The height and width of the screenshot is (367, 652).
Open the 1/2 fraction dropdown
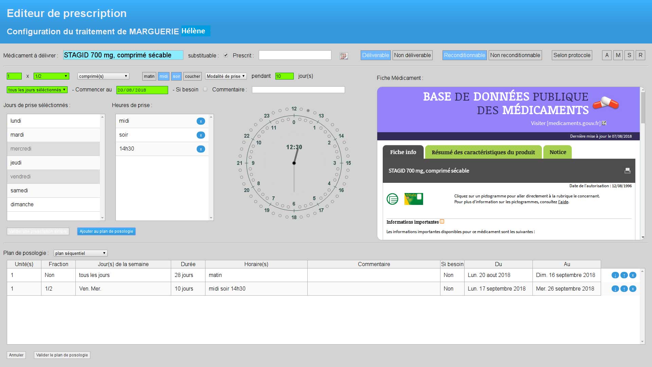(x=51, y=76)
